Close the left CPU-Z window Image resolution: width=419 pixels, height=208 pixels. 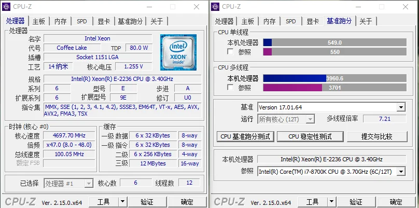[x=197, y=7]
